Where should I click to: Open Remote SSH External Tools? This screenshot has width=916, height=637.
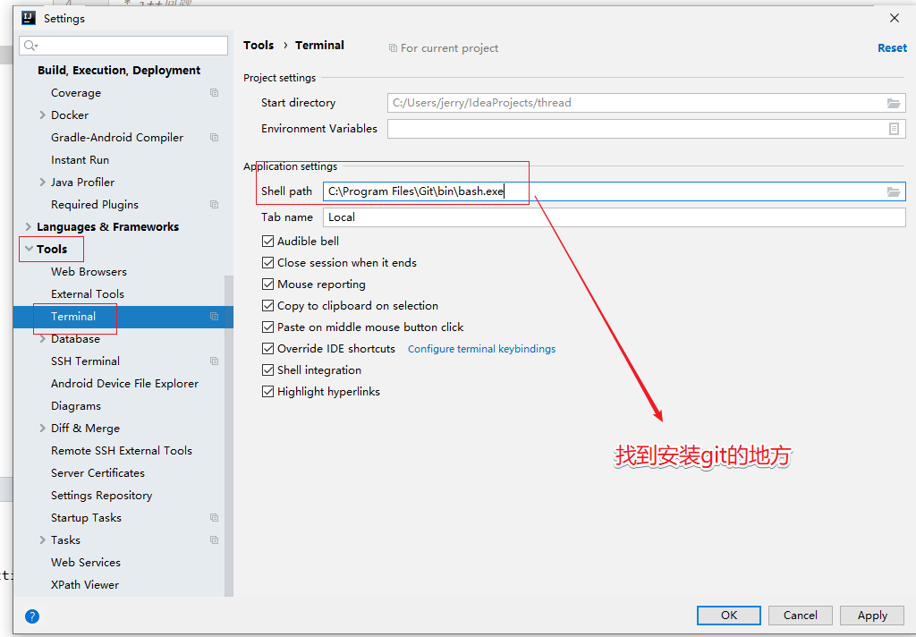click(122, 451)
